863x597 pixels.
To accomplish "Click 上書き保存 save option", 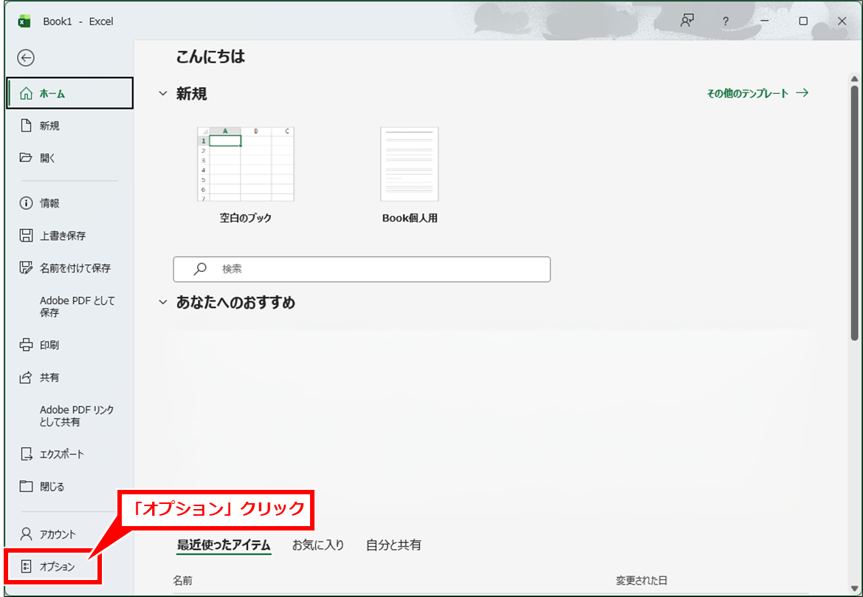I will click(62, 236).
